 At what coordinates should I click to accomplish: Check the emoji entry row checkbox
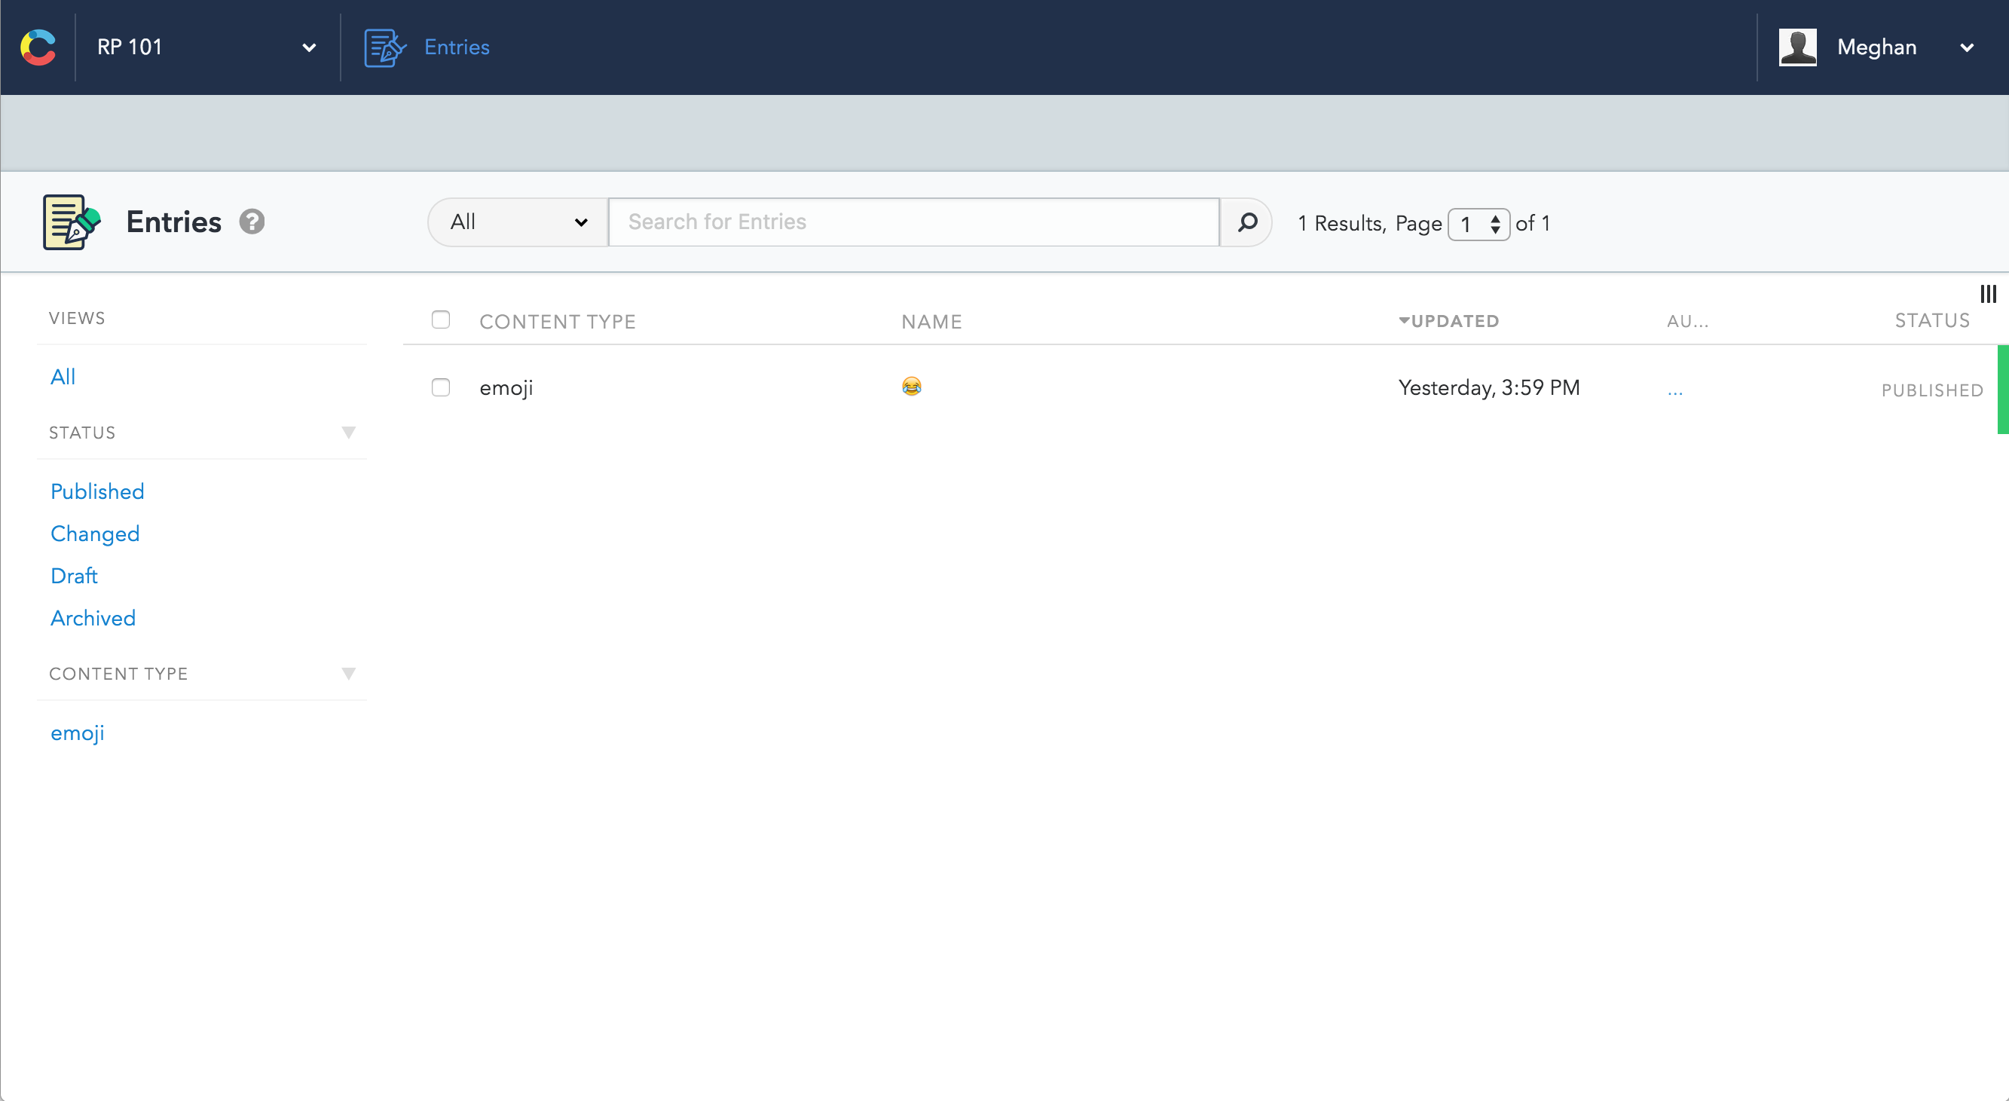(x=441, y=387)
